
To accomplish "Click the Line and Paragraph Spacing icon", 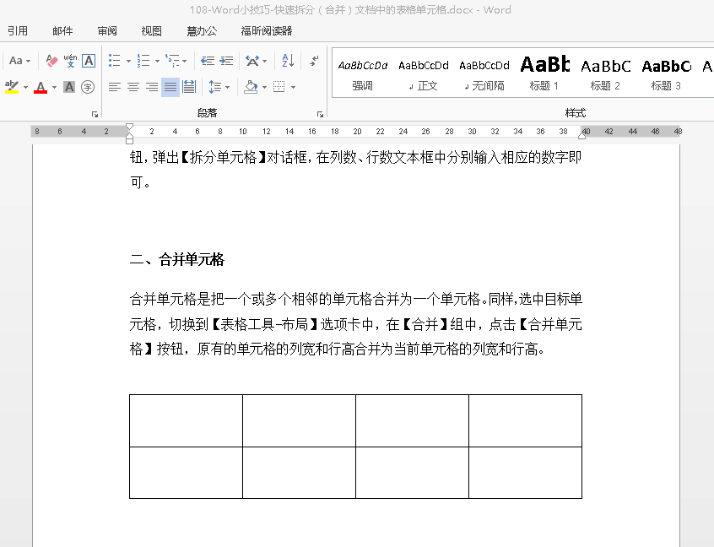I will [215, 87].
